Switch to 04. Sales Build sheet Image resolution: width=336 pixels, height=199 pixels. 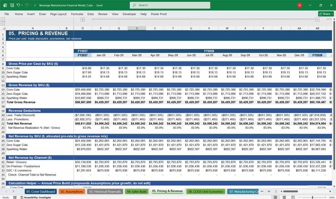(136, 192)
